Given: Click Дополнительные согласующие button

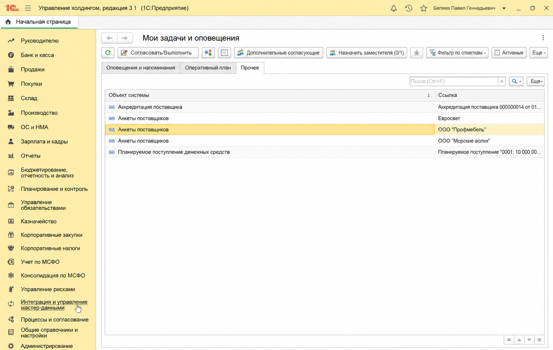Looking at the screenshot, I should click(278, 53).
